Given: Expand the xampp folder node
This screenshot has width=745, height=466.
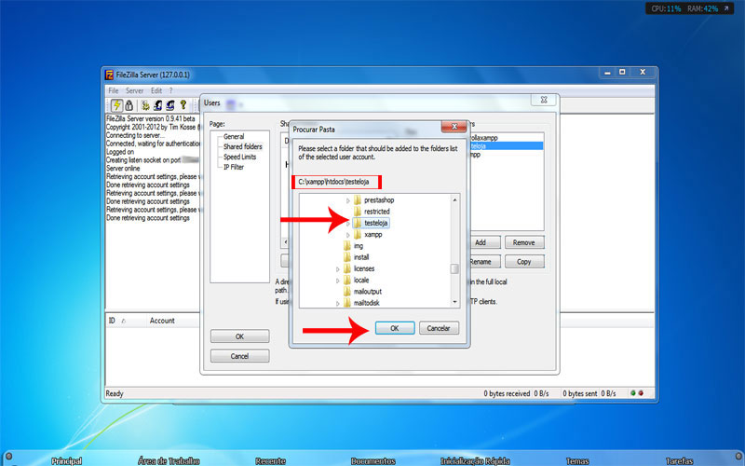Looking at the screenshot, I should coord(347,235).
